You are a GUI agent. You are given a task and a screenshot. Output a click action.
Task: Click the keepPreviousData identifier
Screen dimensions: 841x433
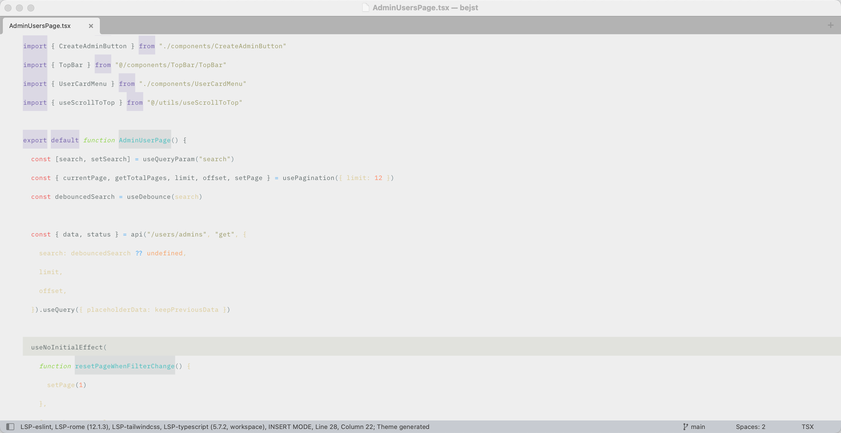186,309
